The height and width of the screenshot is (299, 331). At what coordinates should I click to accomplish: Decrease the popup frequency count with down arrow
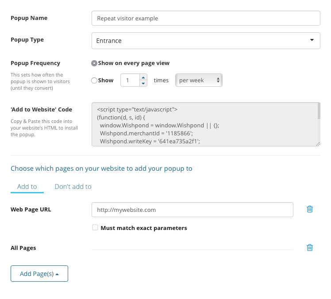(143, 83)
